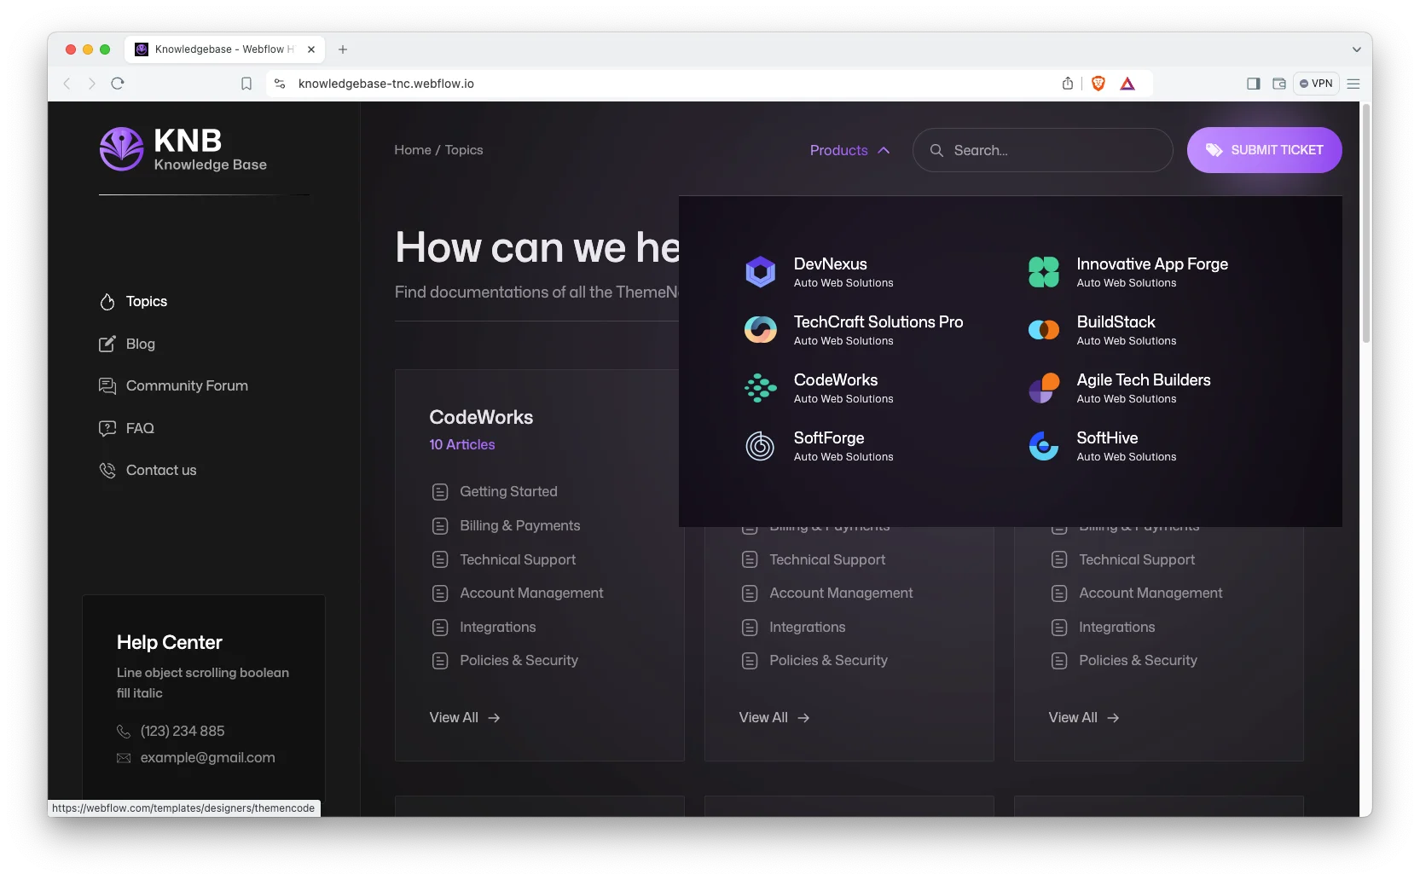Collapse the Products dropdown menu

[x=849, y=150]
